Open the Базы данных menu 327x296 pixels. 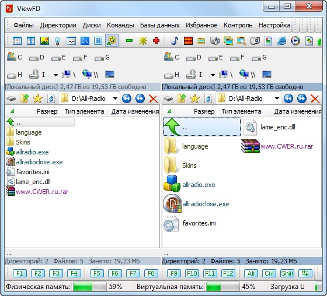(160, 25)
